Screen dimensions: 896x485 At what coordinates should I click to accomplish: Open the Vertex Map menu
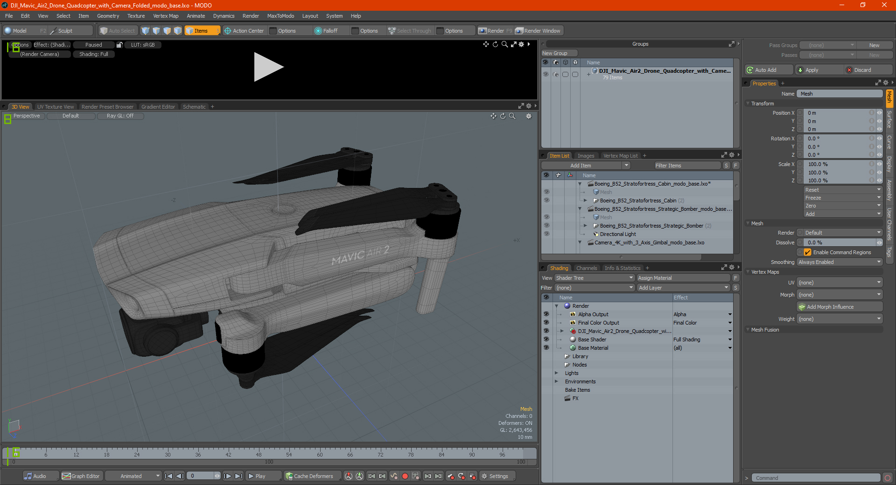point(166,16)
